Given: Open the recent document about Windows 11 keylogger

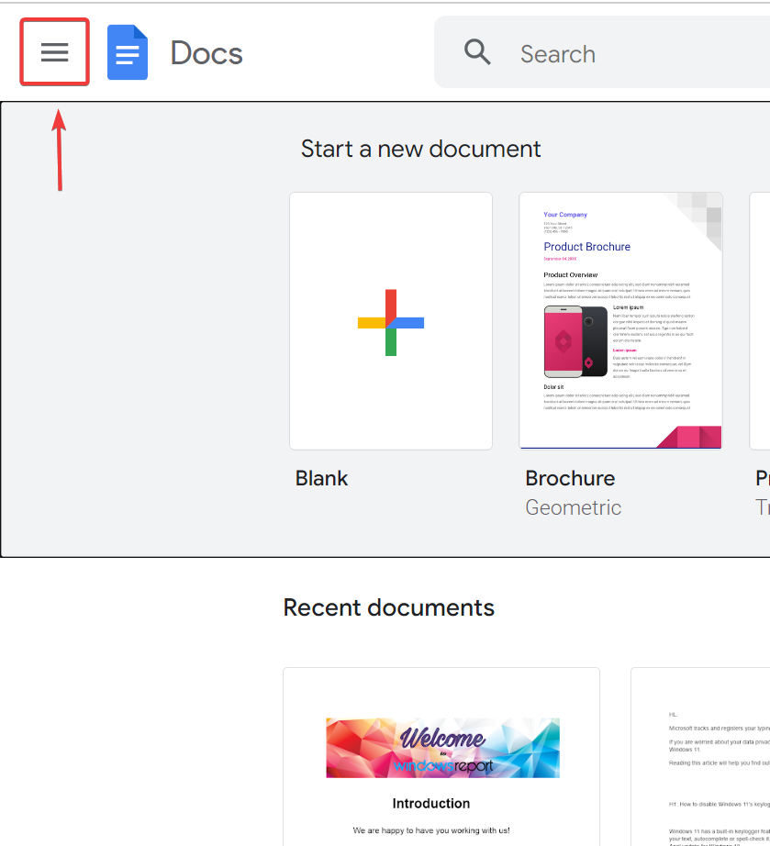Looking at the screenshot, I should (x=700, y=756).
